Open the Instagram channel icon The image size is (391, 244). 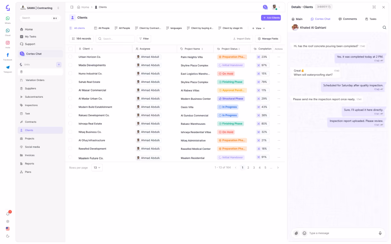(x=8, y=43)
